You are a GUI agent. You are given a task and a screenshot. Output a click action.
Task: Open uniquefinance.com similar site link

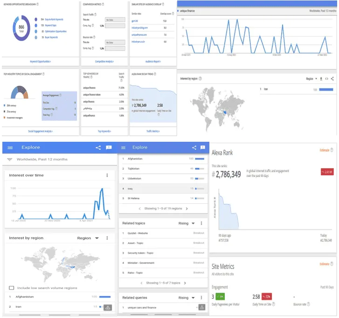[139, 35]
